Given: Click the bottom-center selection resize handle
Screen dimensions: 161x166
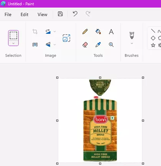Looking at the screenshot, I should [100, 164].
